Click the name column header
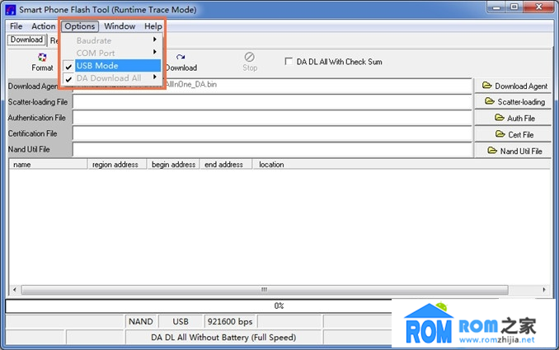This screenshot has width=559, height=350. [x=48, y=165]
